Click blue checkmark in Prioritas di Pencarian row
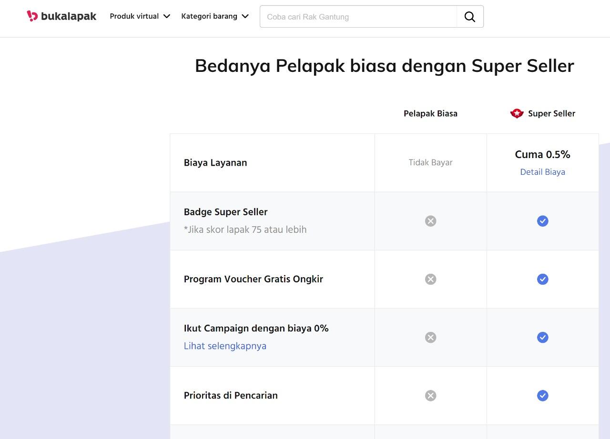This screenshot has width=610, height=439. pos(542,396)
